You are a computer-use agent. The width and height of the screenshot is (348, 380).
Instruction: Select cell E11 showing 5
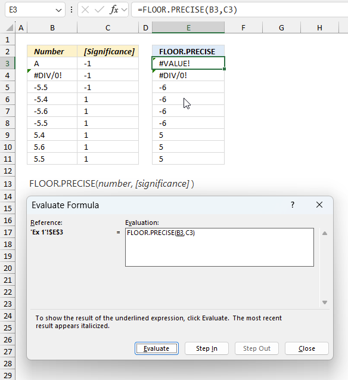pyautogui.click(x=188, y=159)
